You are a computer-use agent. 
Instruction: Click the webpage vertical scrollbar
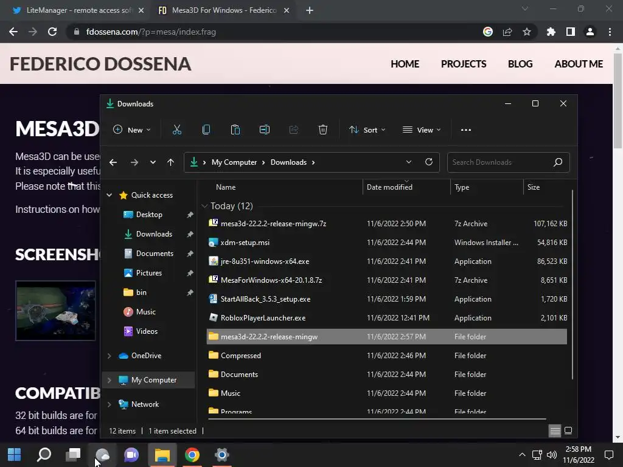(618, 101)
